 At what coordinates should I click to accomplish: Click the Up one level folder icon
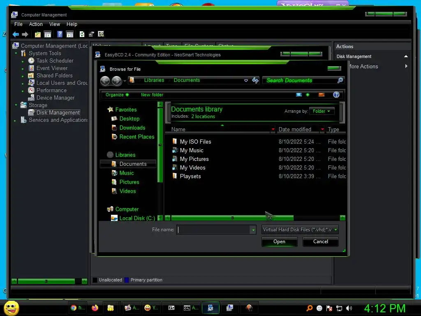pos(37,34)
